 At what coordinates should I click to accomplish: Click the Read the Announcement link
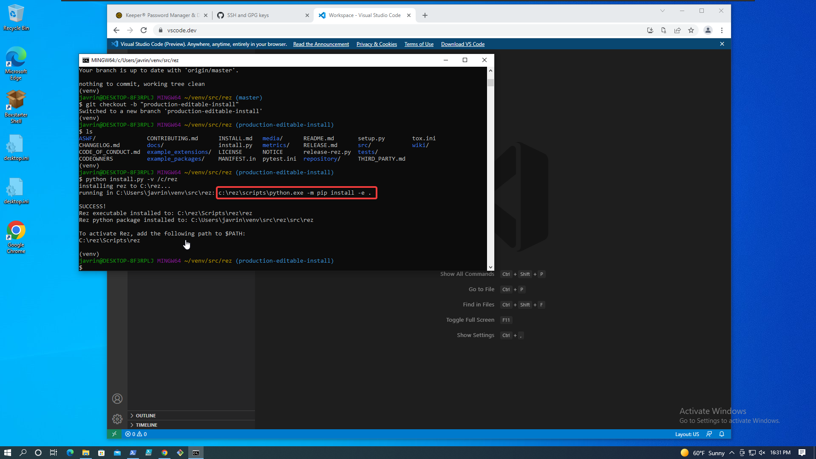coord(321,44)
